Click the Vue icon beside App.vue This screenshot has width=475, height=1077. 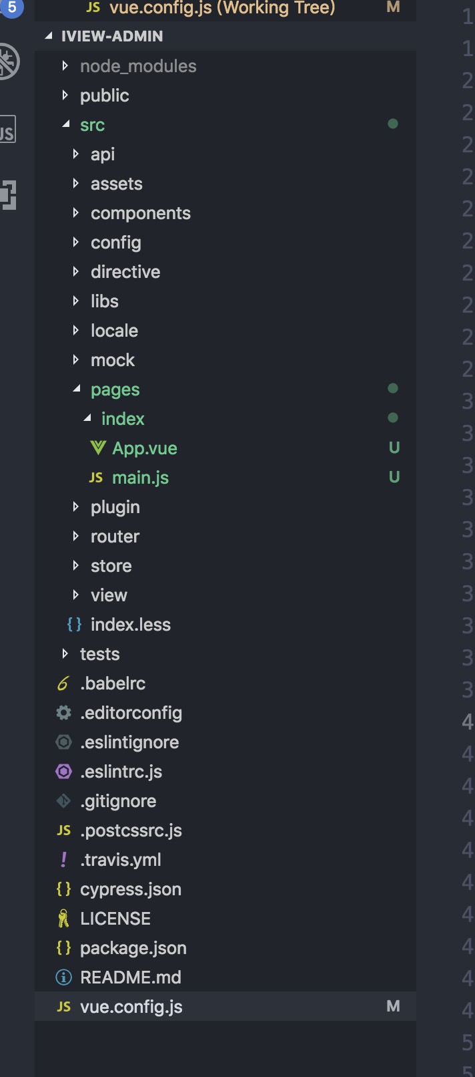98,448
